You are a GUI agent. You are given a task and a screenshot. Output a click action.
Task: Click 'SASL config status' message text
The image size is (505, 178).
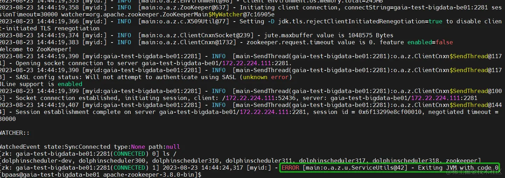tap(47, 77)
